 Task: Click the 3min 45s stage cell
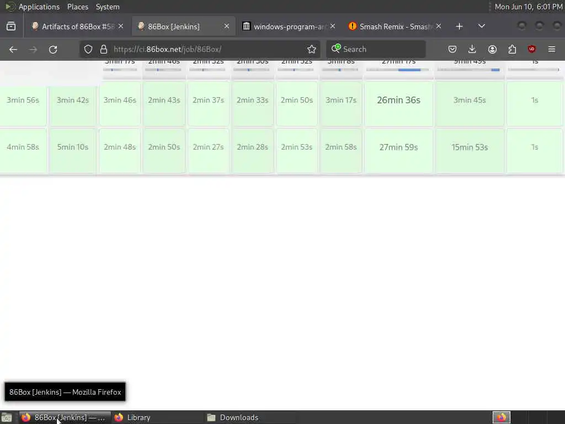[x=470, y=104]
